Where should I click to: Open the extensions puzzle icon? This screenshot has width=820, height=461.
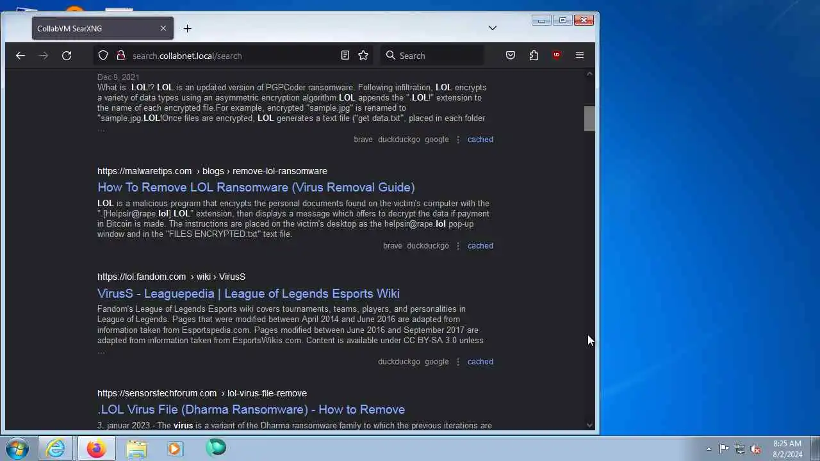[x=534, y=56]
